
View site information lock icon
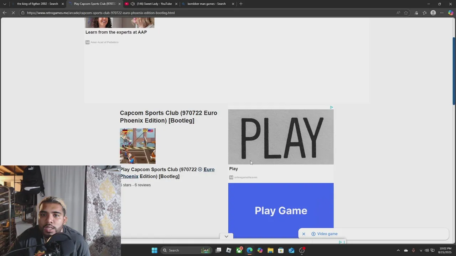point(23,13)
